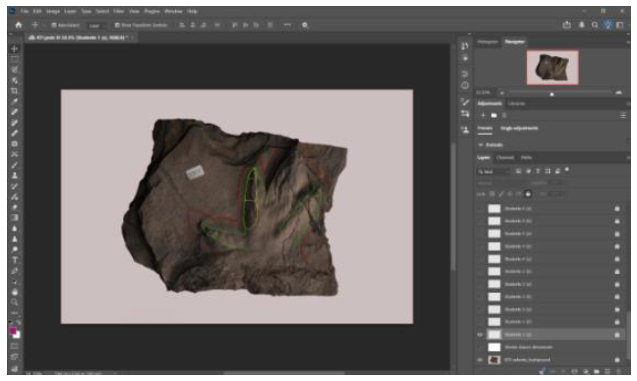This screenshot has height=381, width=637.
Task: Click the Home icon in options bar
Action: 18,25
